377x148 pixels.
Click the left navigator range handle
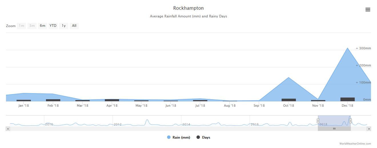tap(318, 121)
